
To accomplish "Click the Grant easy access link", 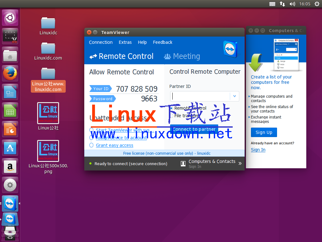I will click(x=114, y=145).
